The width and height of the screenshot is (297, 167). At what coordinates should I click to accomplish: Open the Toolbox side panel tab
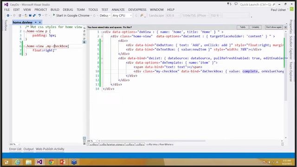click(6, 25)
